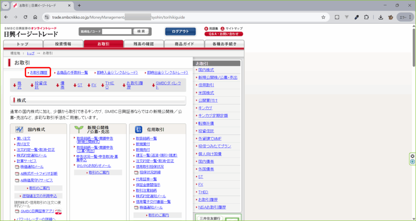This screenshot has width=416, height=221.
Task: Click the site information icon in address bar
Action: click(47, 17)
